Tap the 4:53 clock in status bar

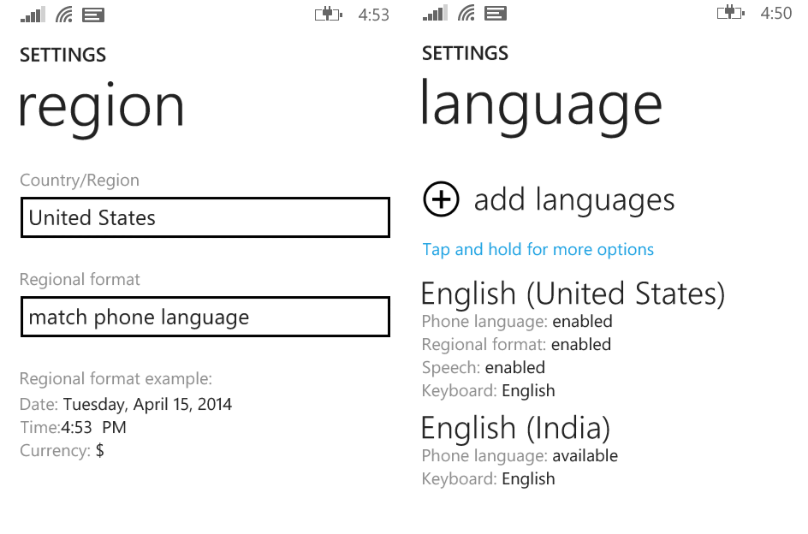pos(373,15)
